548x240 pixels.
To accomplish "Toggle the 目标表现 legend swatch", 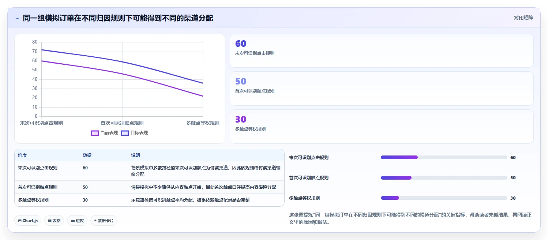I will (125, 133).
